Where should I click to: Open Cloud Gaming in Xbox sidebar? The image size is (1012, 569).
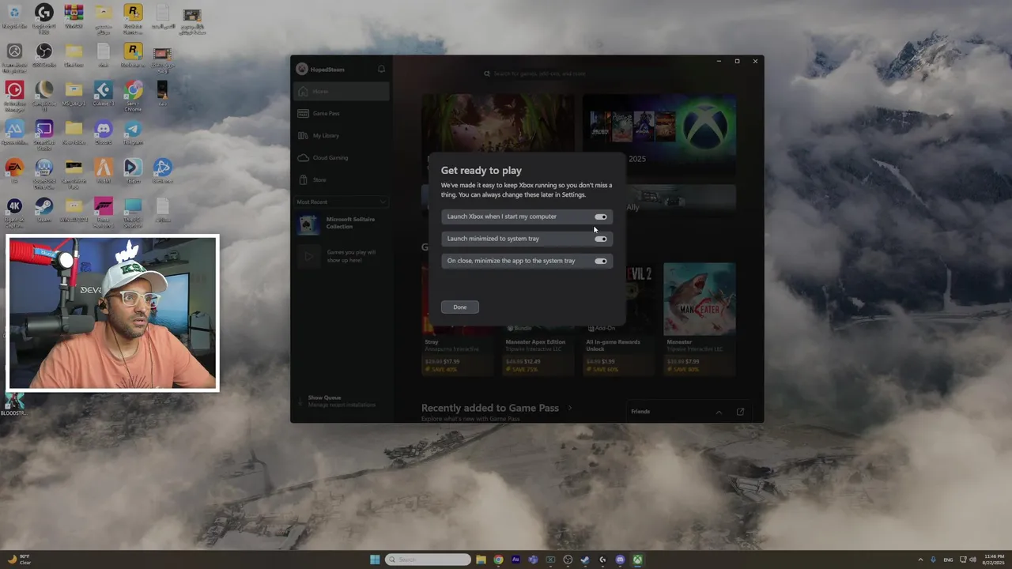point(342,157)
